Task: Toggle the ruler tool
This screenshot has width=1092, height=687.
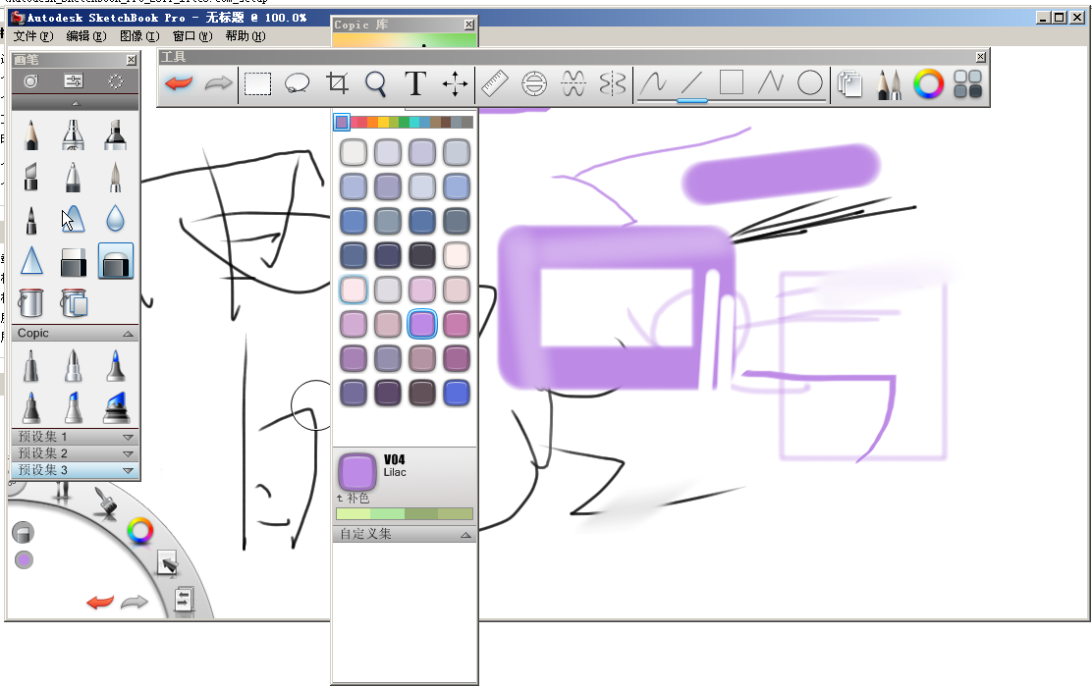Action: tap(495, 83)
